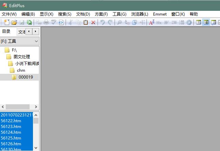Click the Redo arrow icon
The width and height of the screenshot is (220, 151).
(x=110, y=22)
